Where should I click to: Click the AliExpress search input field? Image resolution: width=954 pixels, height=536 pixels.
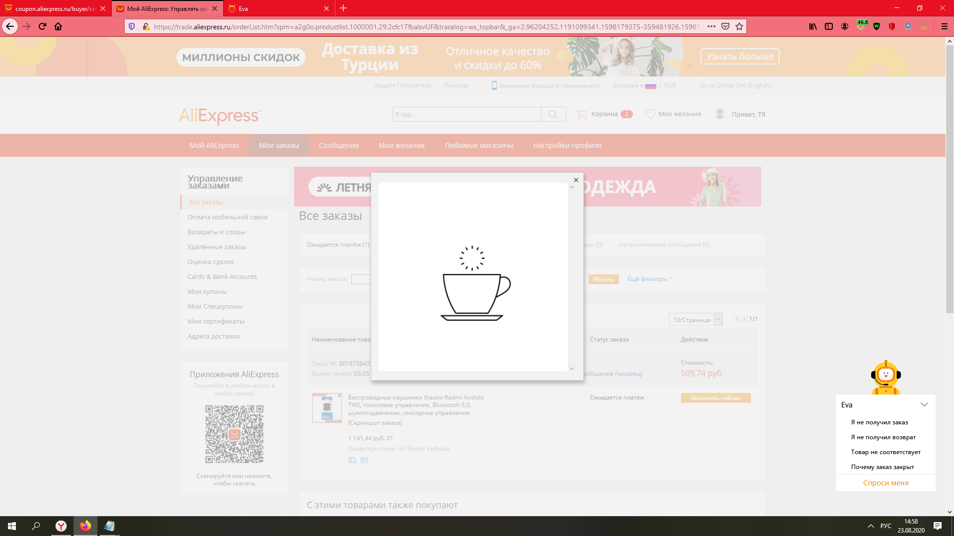(x=467, y=114)
